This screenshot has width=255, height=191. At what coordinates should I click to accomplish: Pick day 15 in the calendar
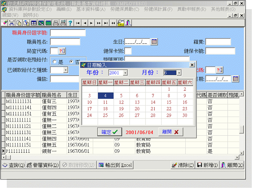(169, 102)
